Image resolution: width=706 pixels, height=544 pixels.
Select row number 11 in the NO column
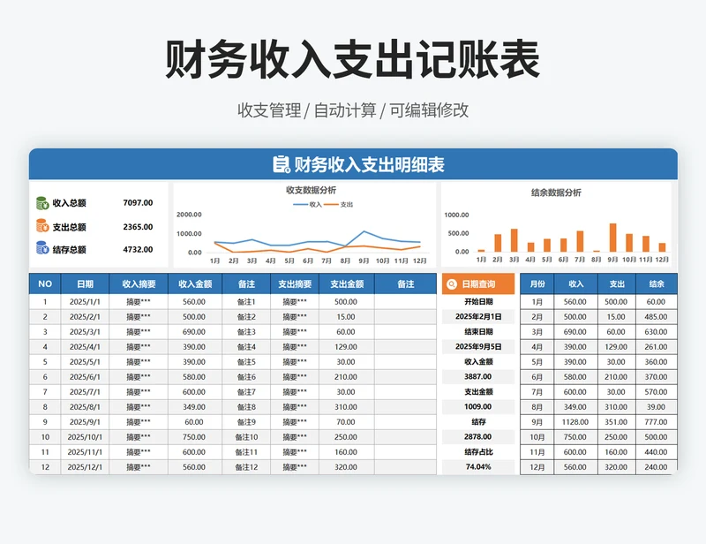click(45, 452)
